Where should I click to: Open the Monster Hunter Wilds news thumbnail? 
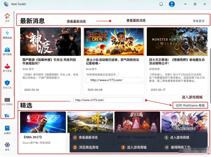click(x=177, y=42)
